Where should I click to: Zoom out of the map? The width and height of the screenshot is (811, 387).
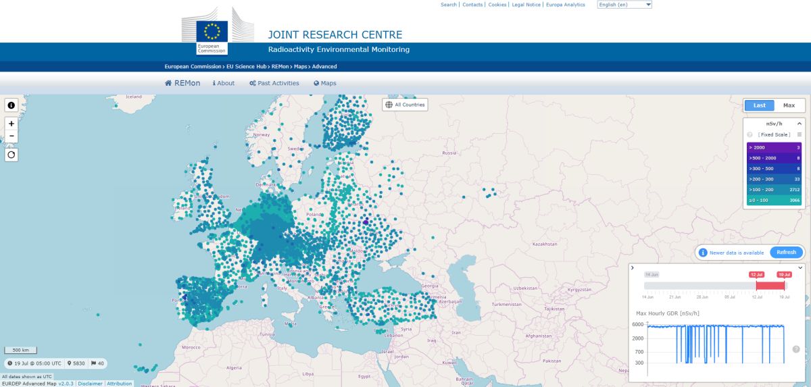(11, 136)
